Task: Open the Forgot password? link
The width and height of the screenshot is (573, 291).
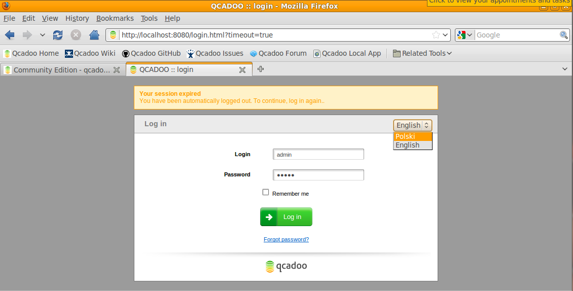Action: [x=286, y=239]
